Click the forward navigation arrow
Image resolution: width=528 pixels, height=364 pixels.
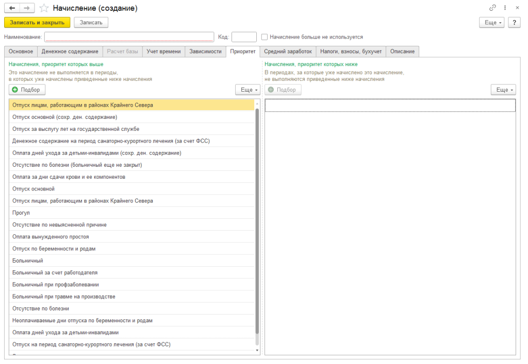click(27, 8)
